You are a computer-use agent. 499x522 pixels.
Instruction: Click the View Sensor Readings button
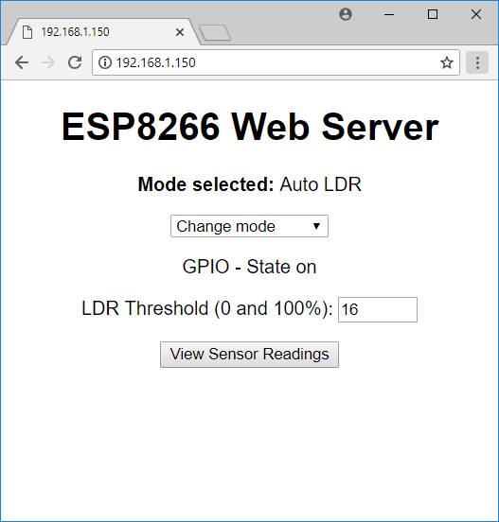pos(249,355)
